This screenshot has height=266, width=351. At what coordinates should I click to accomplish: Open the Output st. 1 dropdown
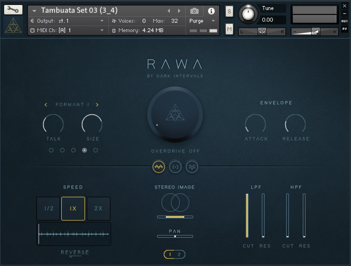[102, 21]
